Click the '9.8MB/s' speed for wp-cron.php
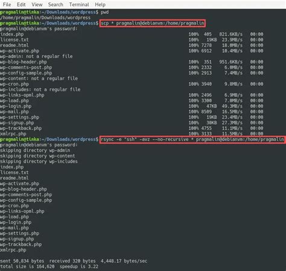 coord(234,84)
